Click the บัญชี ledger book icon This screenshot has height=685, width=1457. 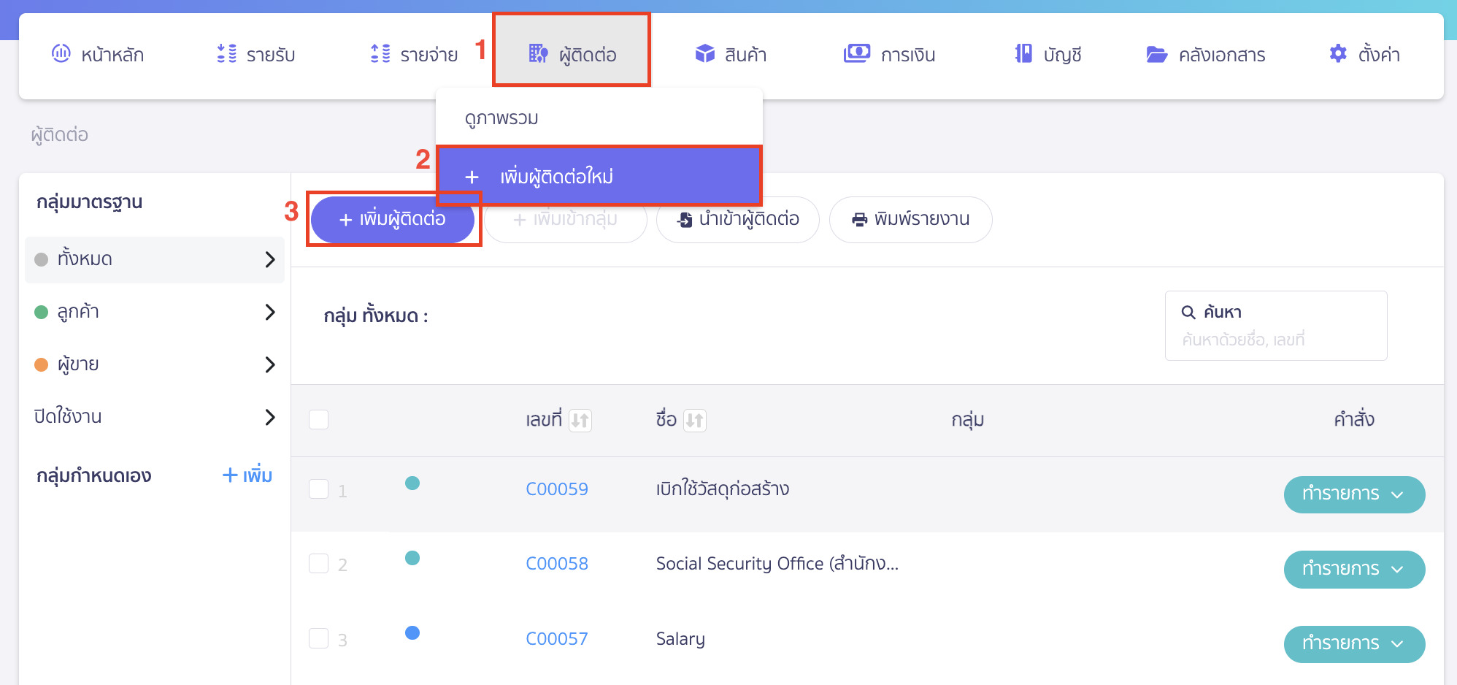pyautogui.click(x=1023, y=53)
